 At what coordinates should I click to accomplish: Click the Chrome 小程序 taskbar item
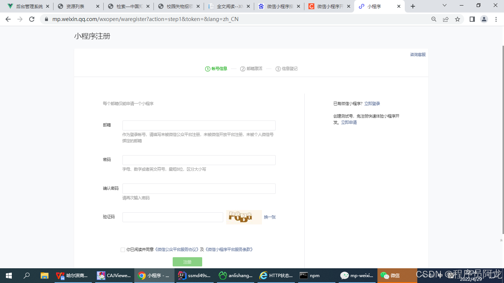[155, 276]
